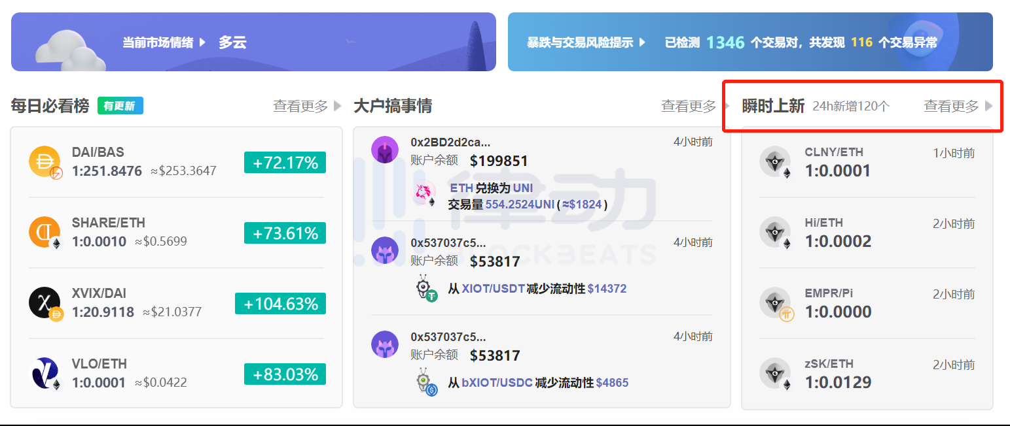1010x426 pixels.
Task: Click the +72.17% change badge
Action: coord(285,163)
